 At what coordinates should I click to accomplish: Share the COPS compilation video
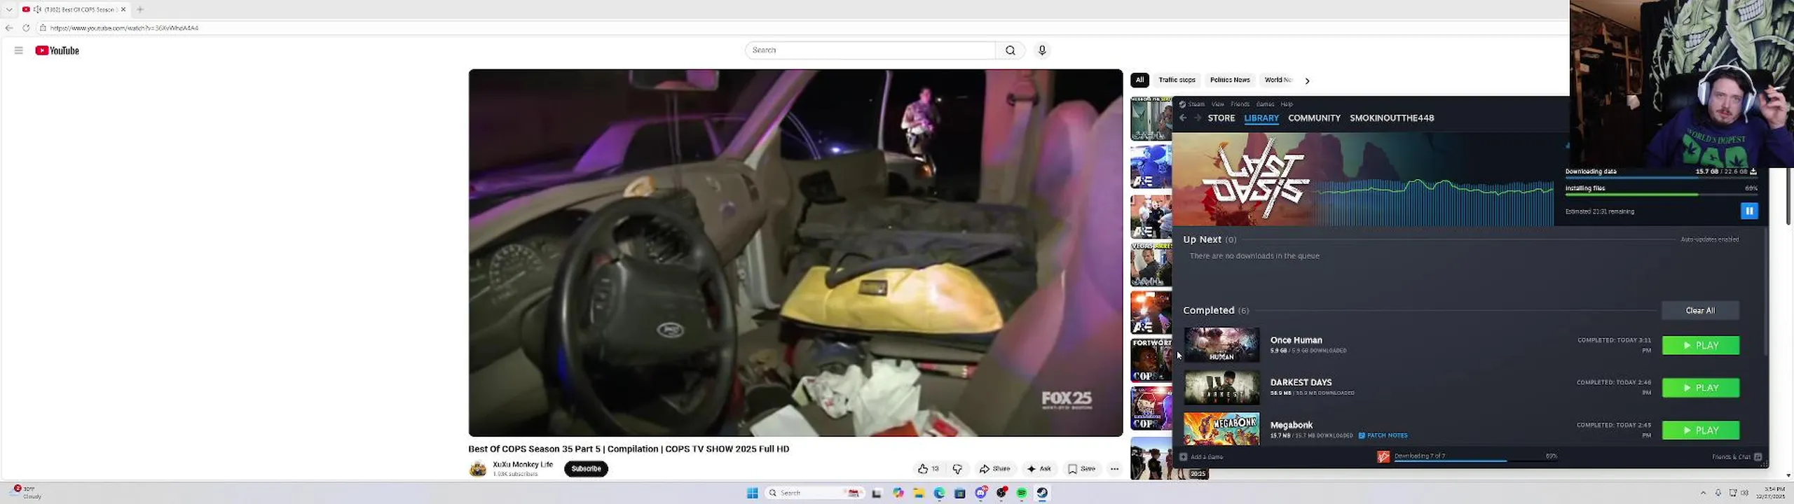coord(995,469)
